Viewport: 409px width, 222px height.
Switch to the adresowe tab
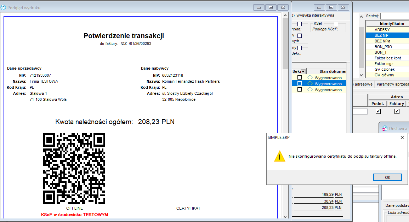[363, 84]
